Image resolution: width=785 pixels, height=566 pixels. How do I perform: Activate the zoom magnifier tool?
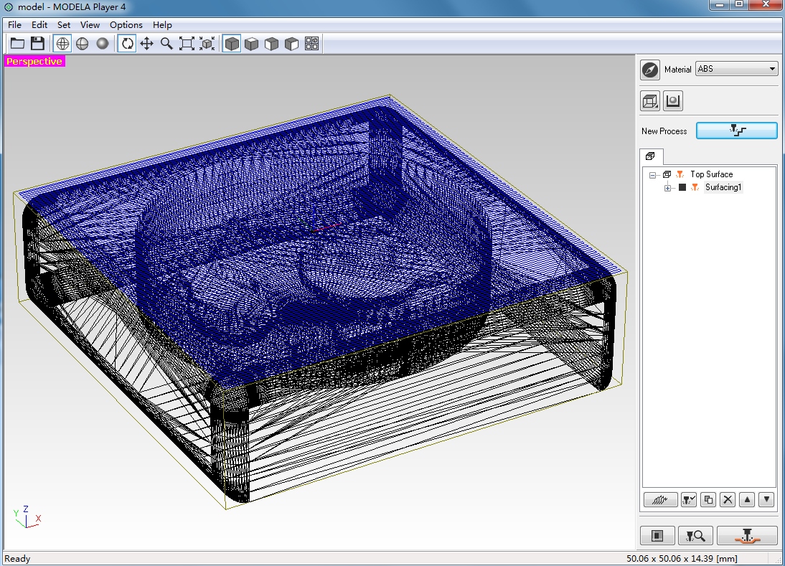(166, 44)
